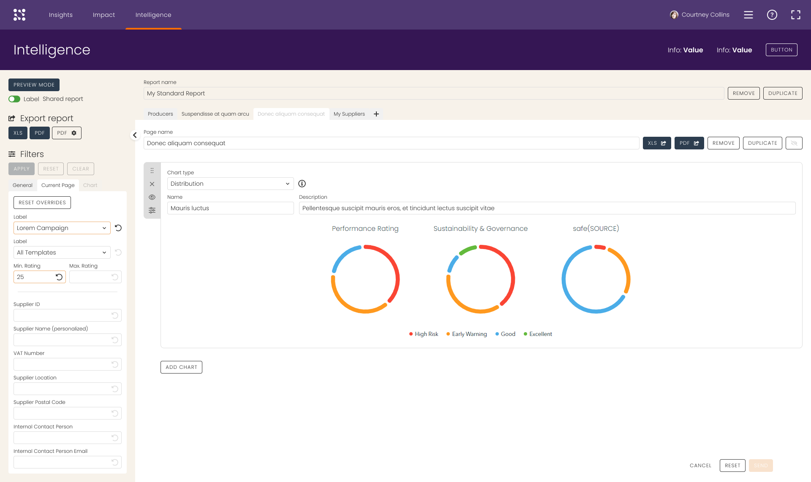Toggle chart visibility eye icon
811x482 pixels.
152,197
